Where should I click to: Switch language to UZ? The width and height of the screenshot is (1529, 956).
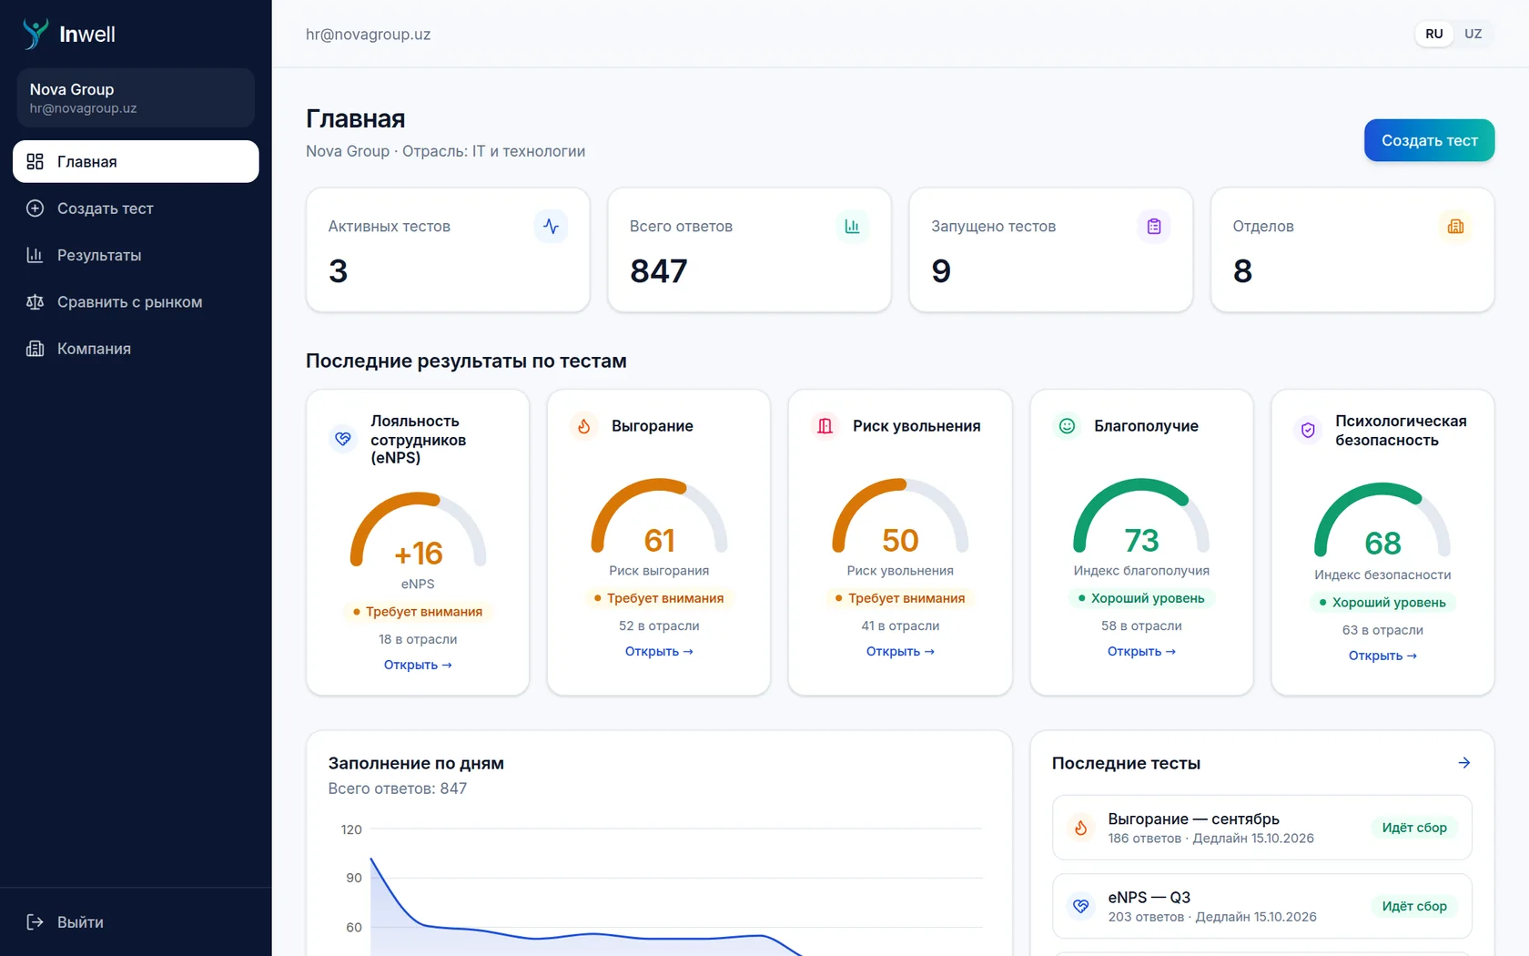[x=1473, y=34]
